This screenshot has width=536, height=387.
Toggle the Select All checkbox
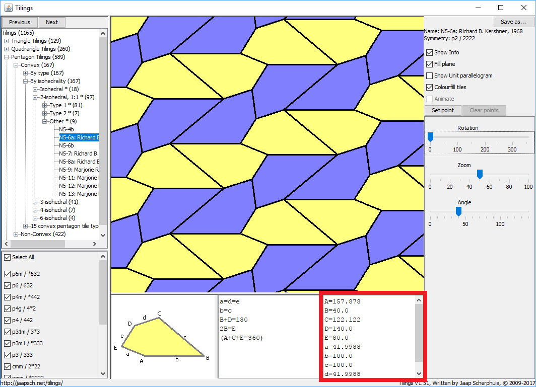[7, 258]
